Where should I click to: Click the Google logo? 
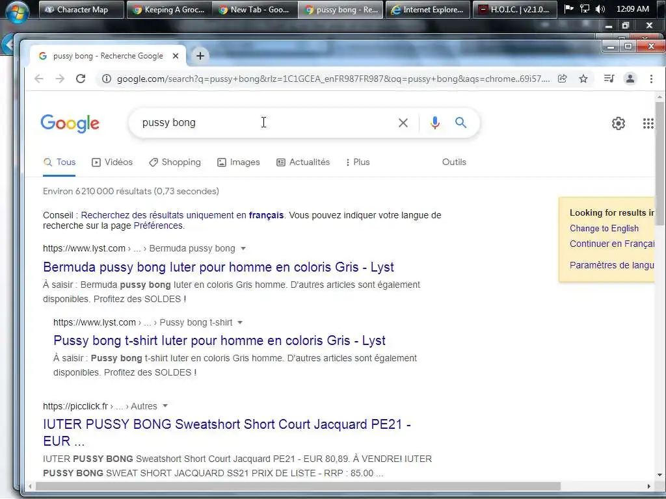[70, 123]
